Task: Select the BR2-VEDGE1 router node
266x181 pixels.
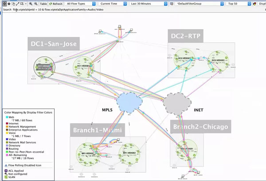Action: (187, 150)
